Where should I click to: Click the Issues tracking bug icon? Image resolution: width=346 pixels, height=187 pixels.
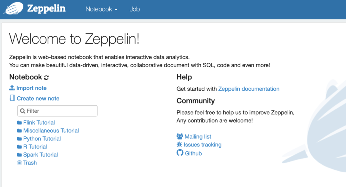point(179,144)
